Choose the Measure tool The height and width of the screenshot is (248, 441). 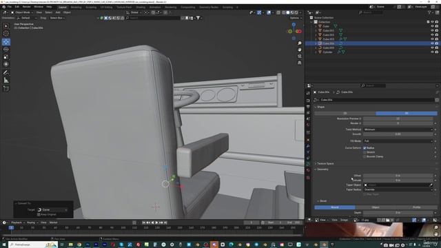(x=6, y=81)
